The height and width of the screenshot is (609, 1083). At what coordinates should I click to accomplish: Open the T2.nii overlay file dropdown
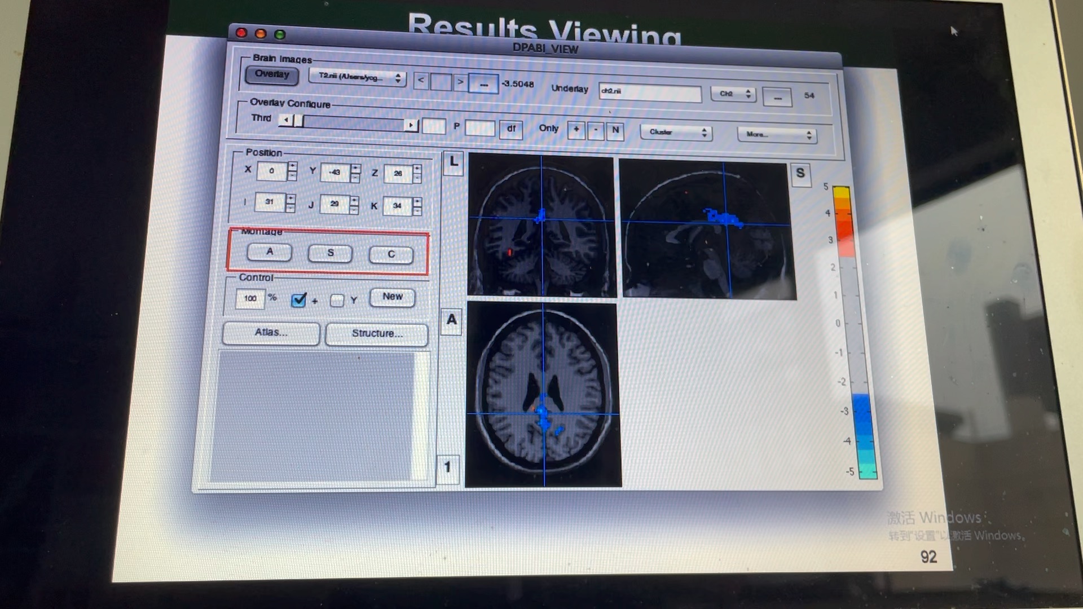point(357,77)
